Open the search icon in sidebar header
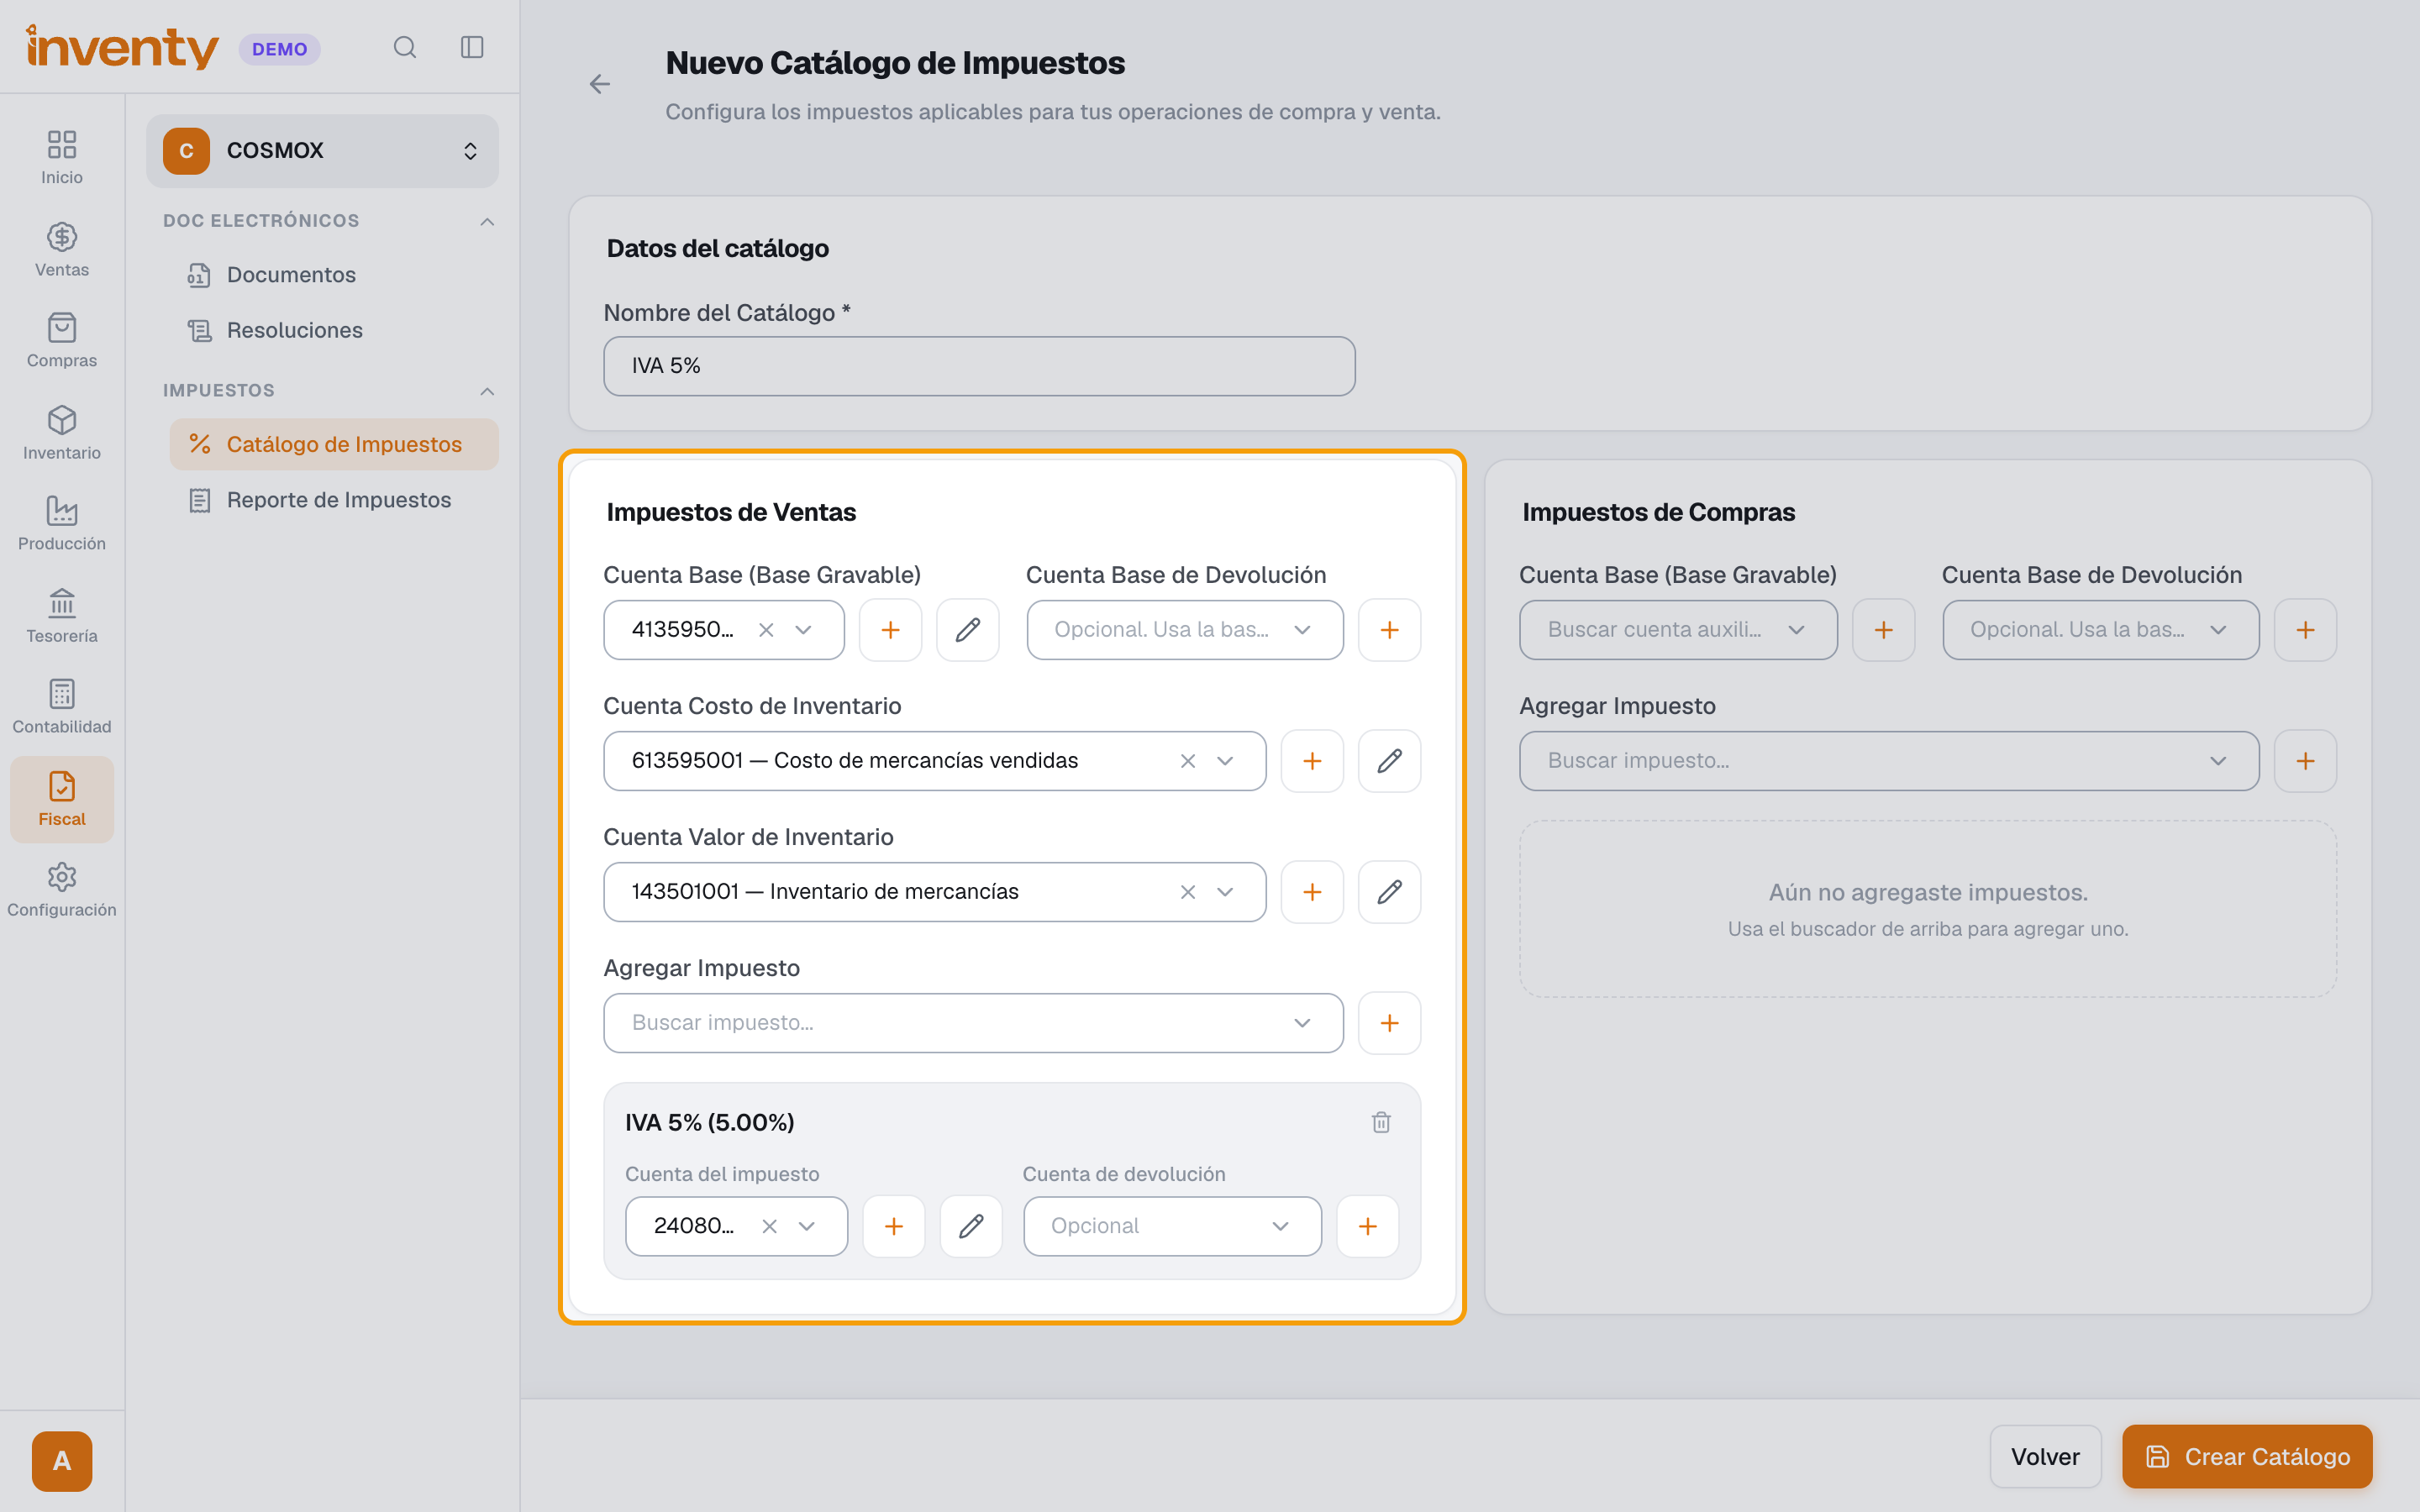The image size is (2420, 1512). pos(404,48)
